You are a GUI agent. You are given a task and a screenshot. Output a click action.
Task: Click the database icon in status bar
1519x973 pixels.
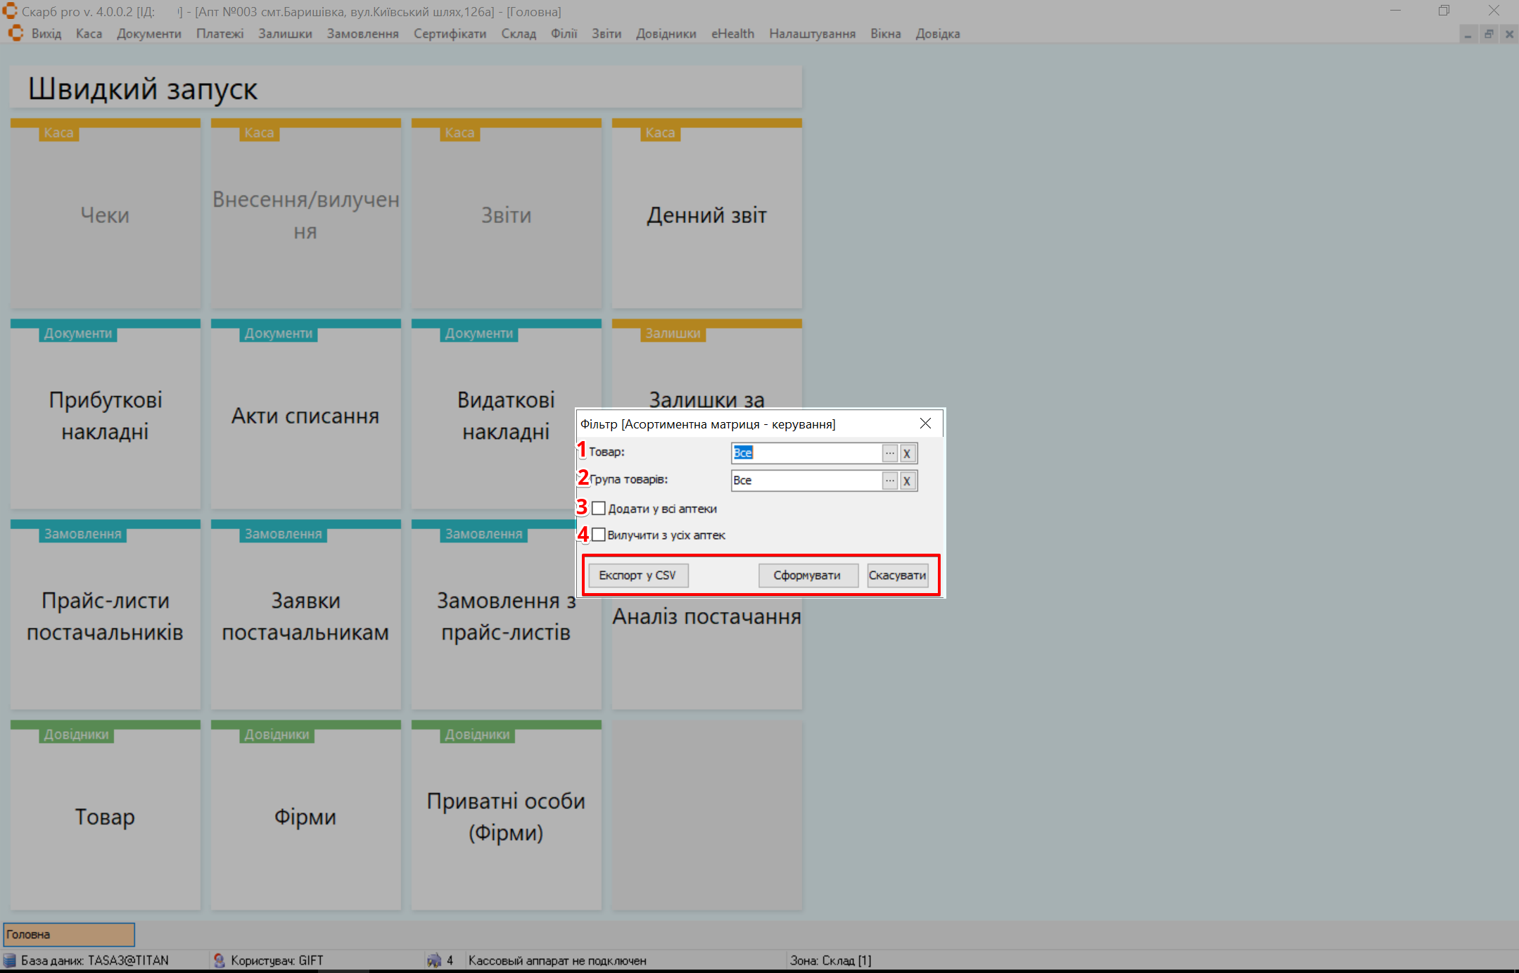pyautogui.click(x=10, y=960)
